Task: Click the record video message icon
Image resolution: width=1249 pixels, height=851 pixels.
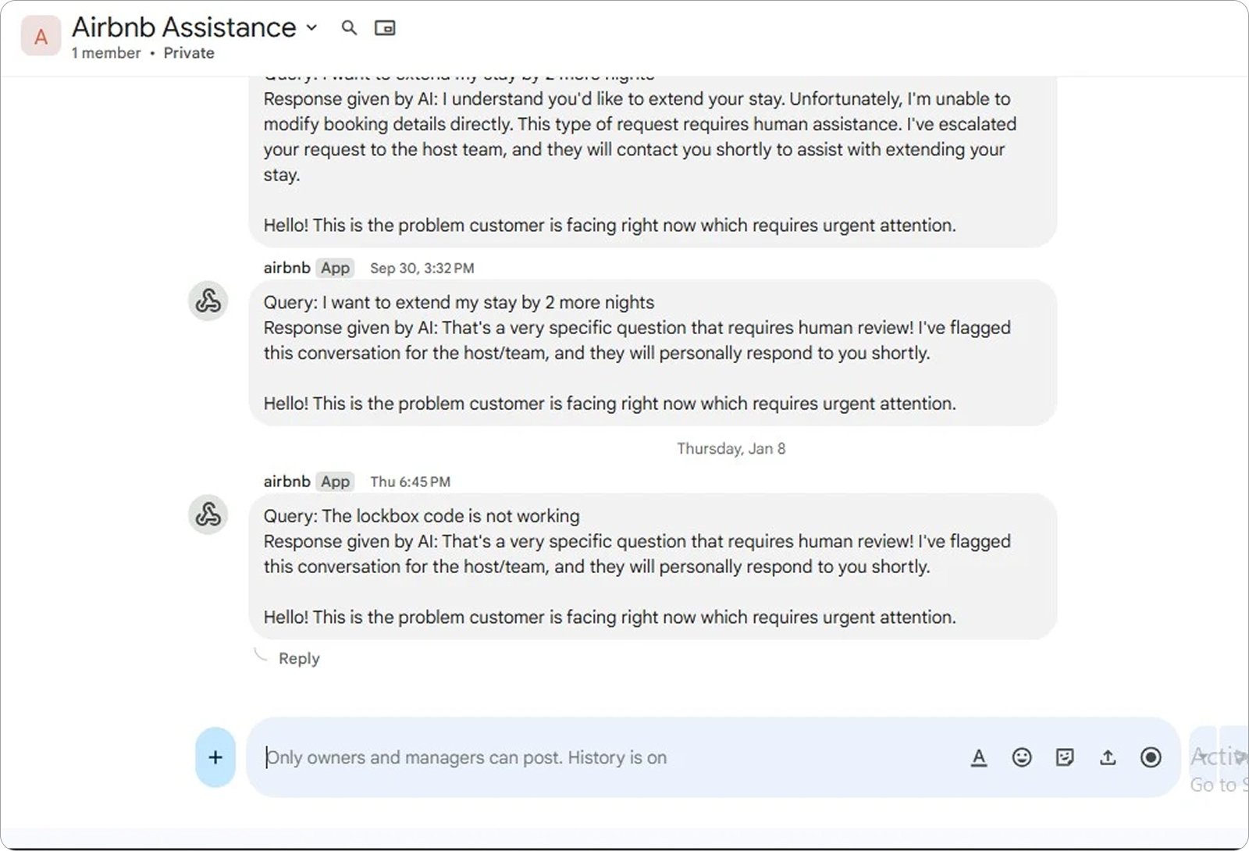Action: [x=1150, y=757]
